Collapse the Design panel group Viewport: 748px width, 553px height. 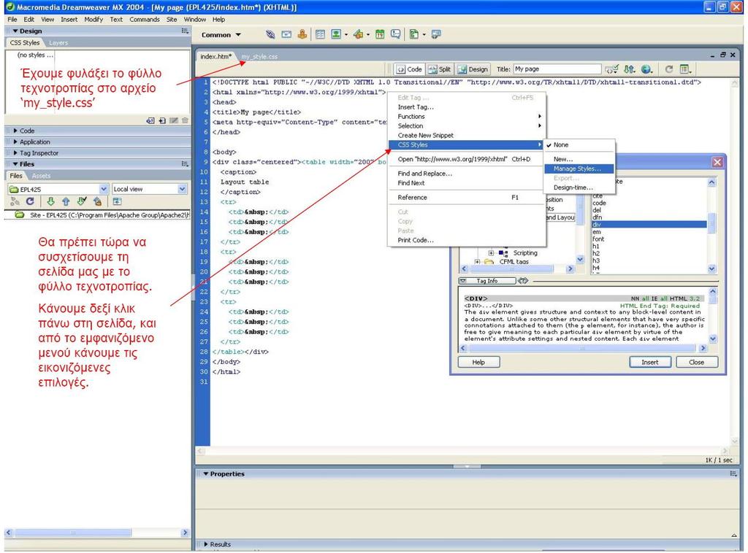16,31
